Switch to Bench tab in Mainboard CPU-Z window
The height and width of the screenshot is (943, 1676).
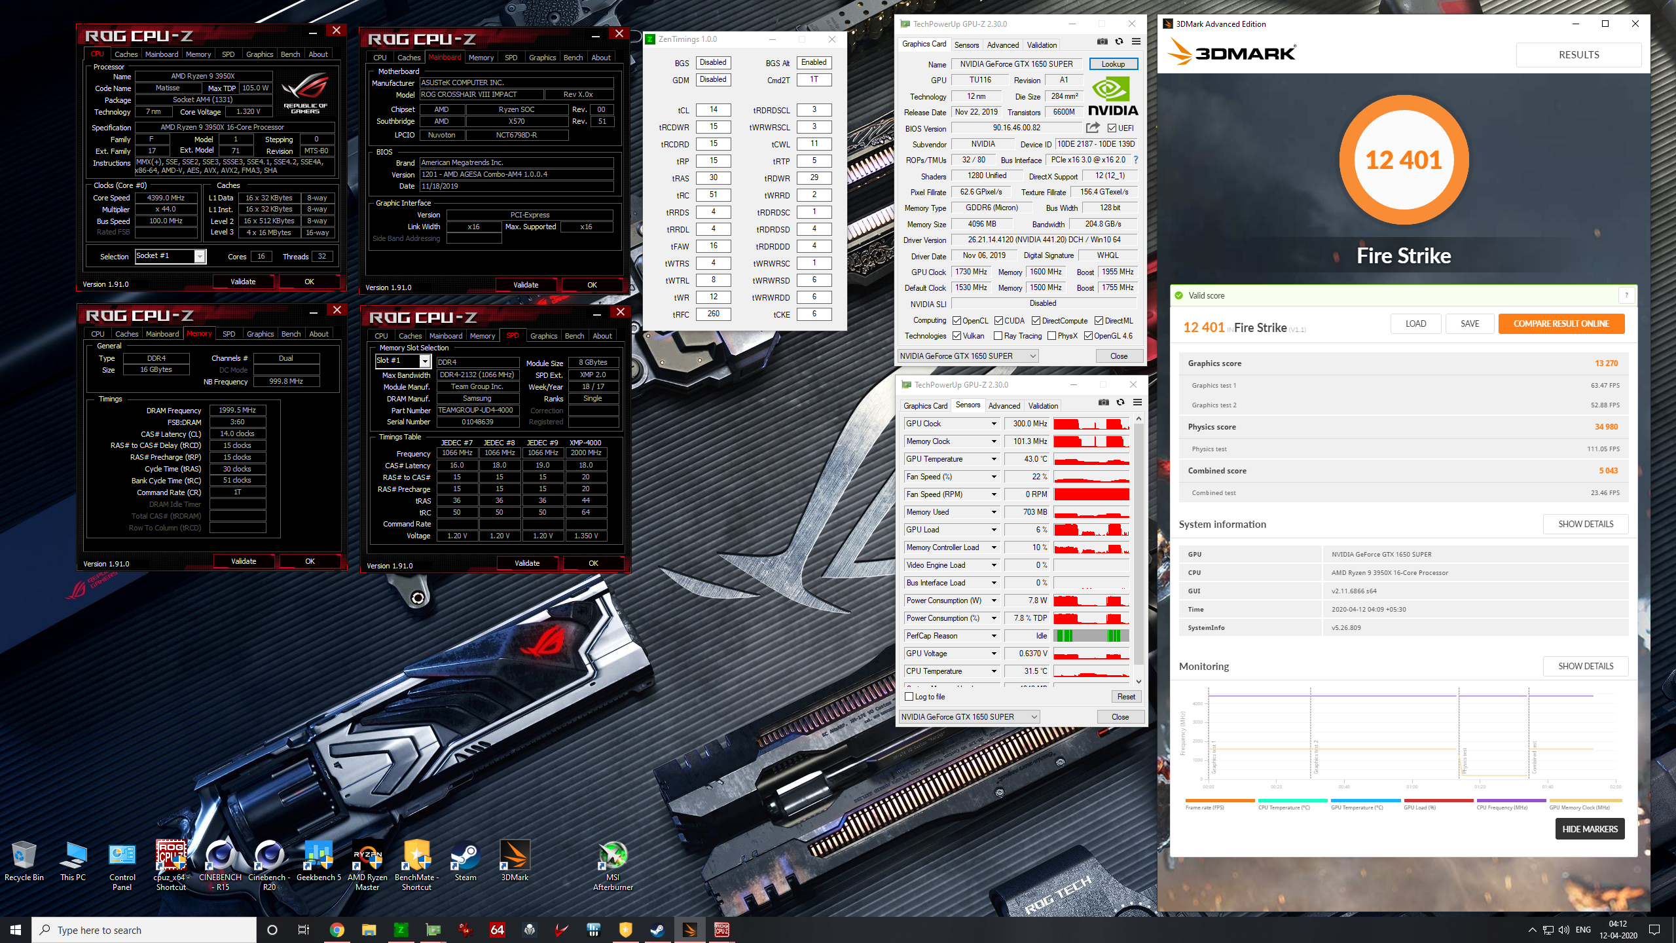573,58
